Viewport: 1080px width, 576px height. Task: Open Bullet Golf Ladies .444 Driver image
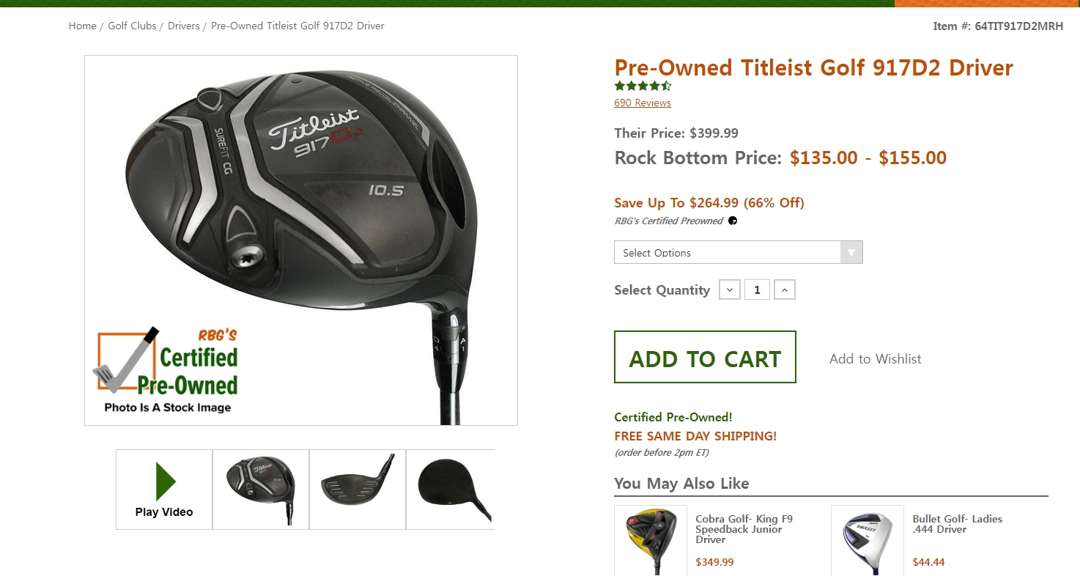pyautogui.click(x=867, y=540)
